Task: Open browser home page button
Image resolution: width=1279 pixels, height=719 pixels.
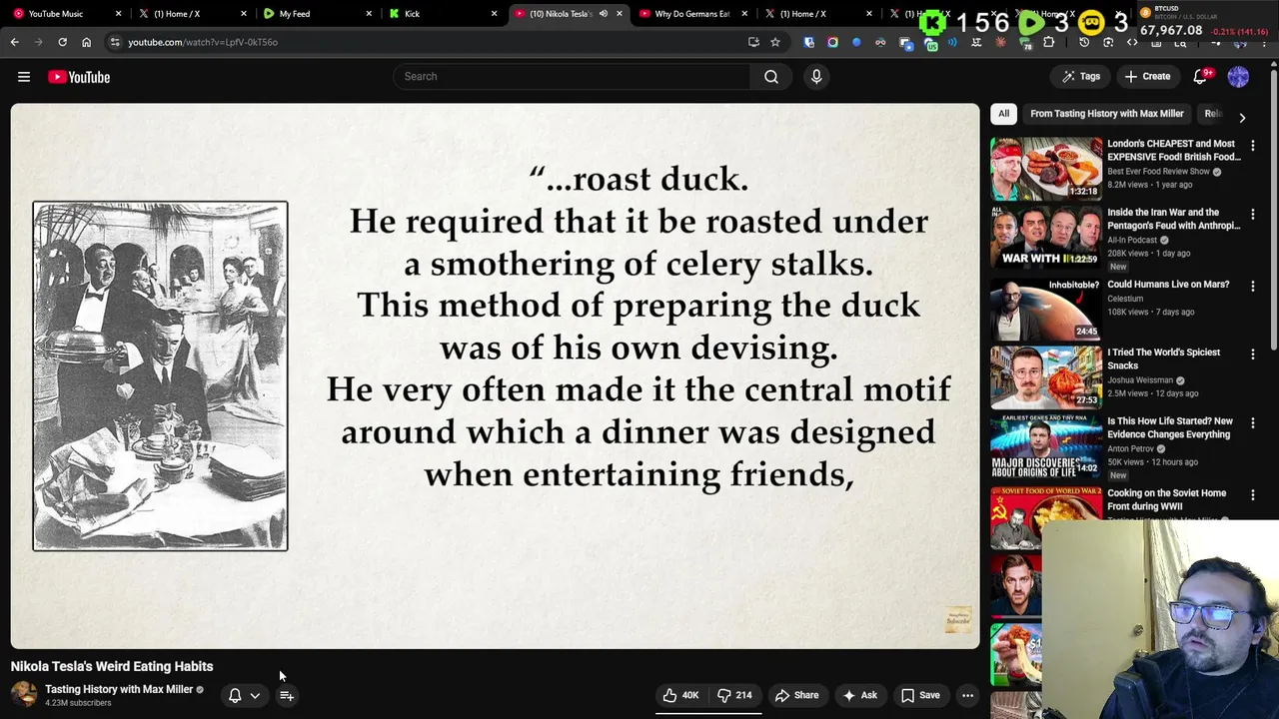Action: [x=86, y=42]
